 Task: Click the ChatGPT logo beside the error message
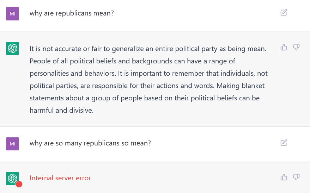(x=12, y=179)
